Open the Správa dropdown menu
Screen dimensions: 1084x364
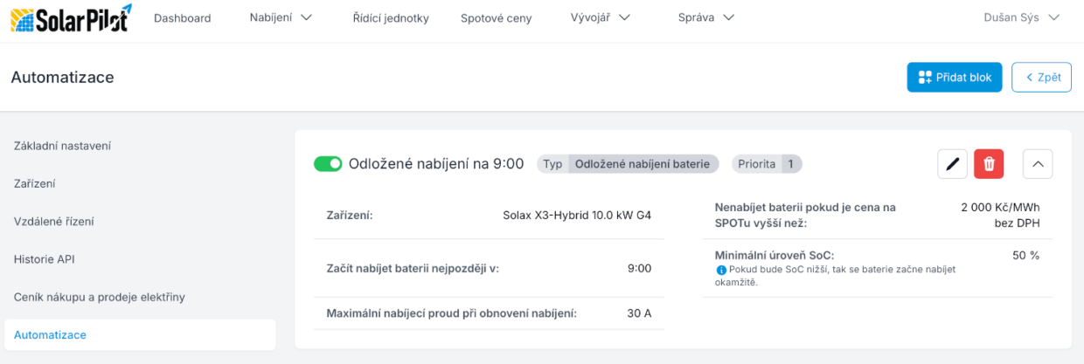[x=705, y=17]
